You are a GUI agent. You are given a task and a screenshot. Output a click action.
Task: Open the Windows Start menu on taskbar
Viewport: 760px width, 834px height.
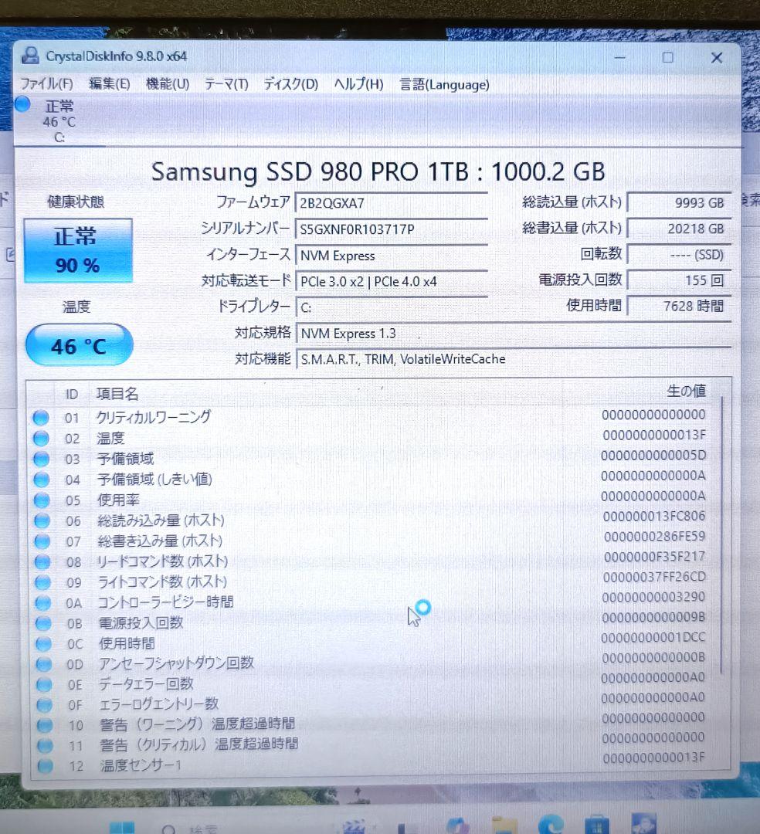pos(122,828)
